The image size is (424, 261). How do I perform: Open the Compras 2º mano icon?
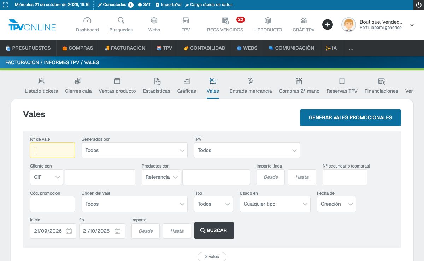tap(299, 81)
